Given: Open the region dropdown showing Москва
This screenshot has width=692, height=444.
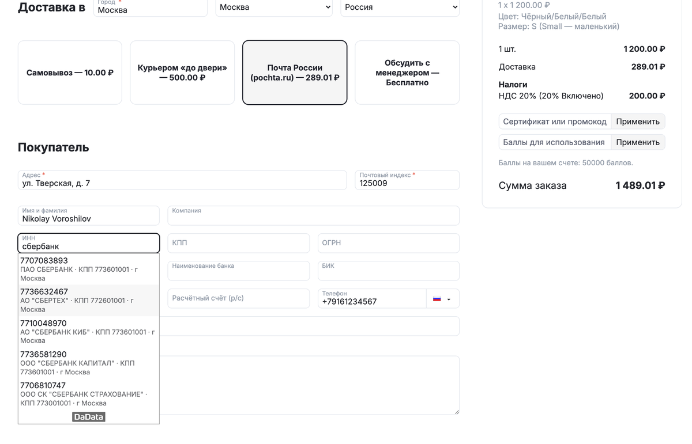Looking at the screenshot, I should click(274, 7).
